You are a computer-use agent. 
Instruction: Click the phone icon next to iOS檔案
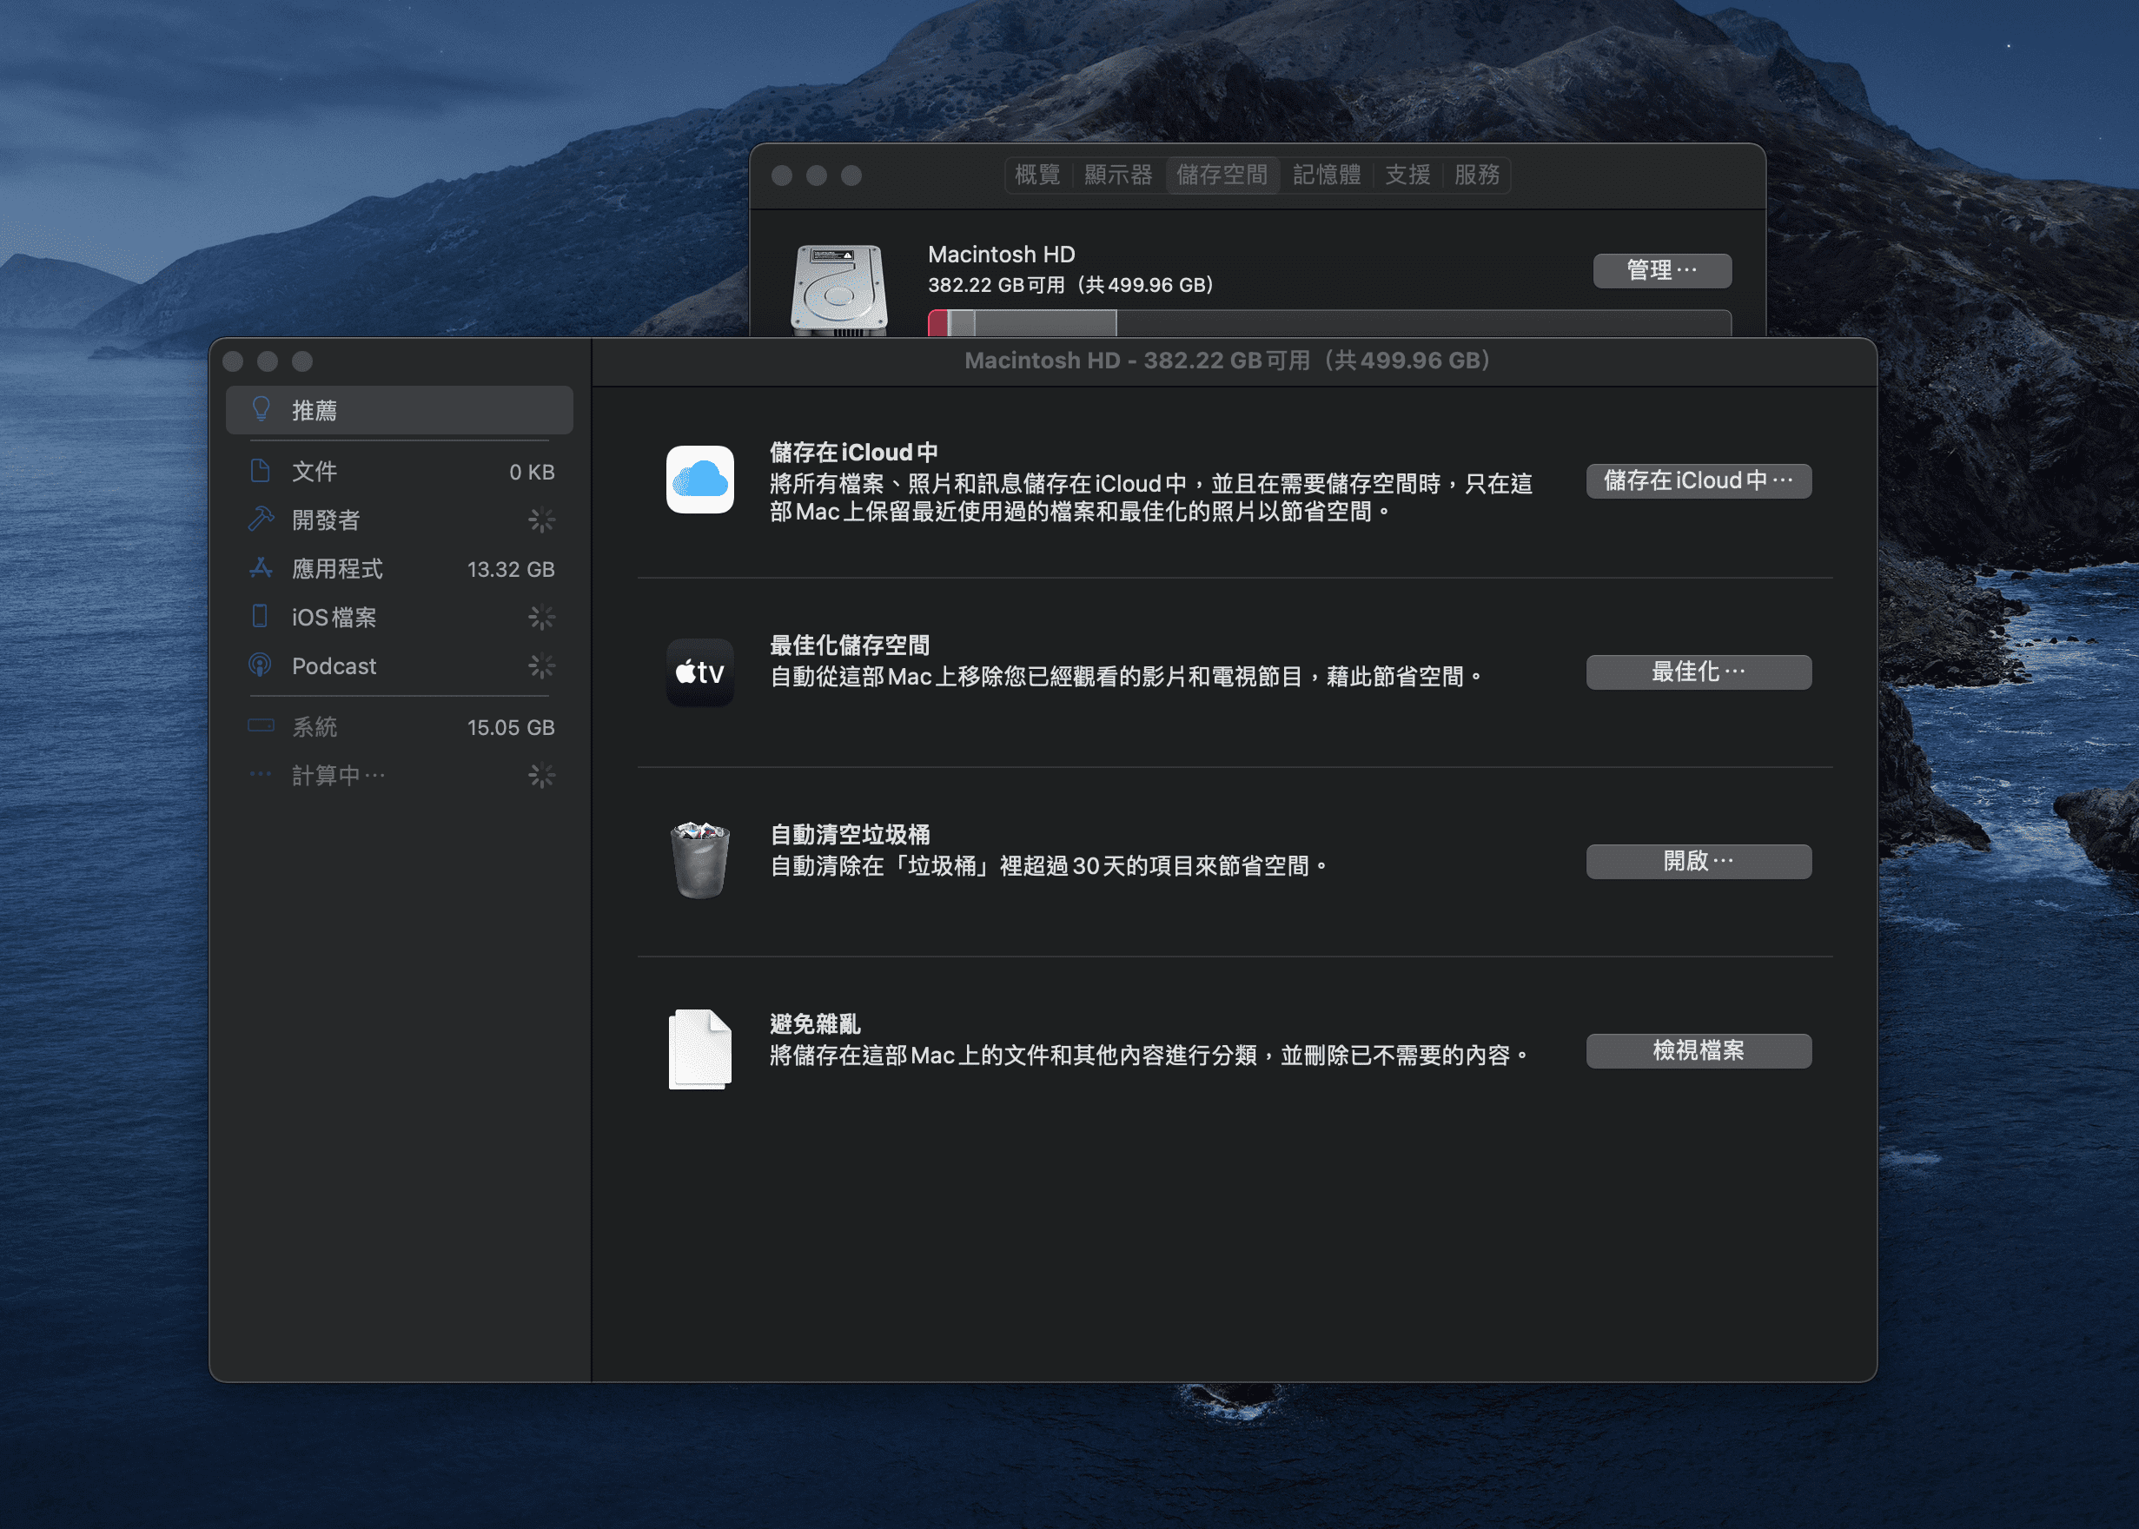(261, 616)
